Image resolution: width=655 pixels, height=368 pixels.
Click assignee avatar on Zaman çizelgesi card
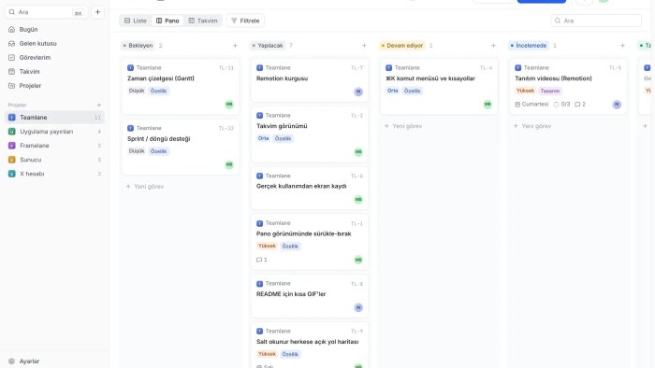tap(229, 105)
